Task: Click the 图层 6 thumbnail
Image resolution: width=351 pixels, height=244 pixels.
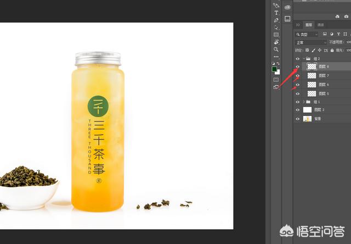Action: (x=312, y=85)
